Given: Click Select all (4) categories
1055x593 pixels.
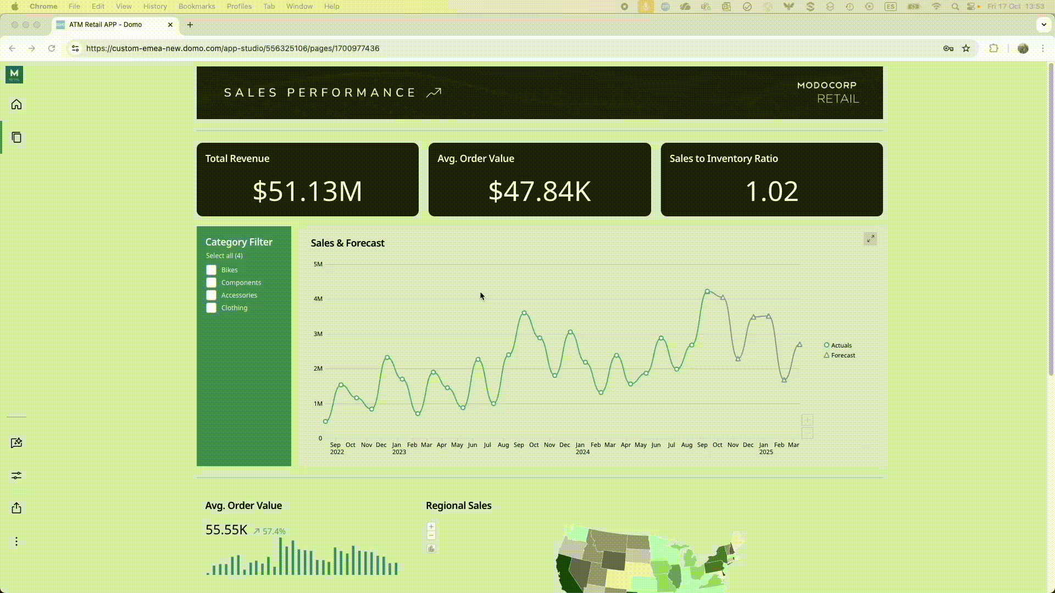Looking at the screenshot, I should tap(224, 256).
